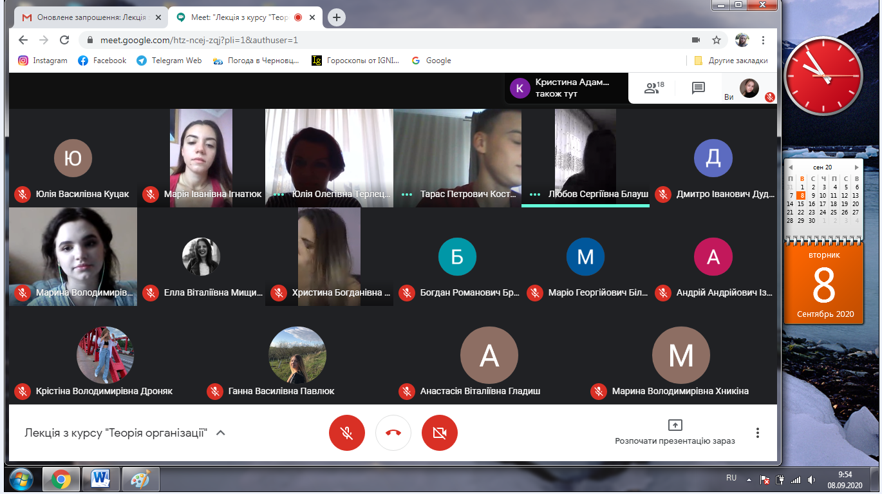This screenshot has width=882, height=494.
Task: Open Chrome profile avatar menu
Action: pos(742,40)
